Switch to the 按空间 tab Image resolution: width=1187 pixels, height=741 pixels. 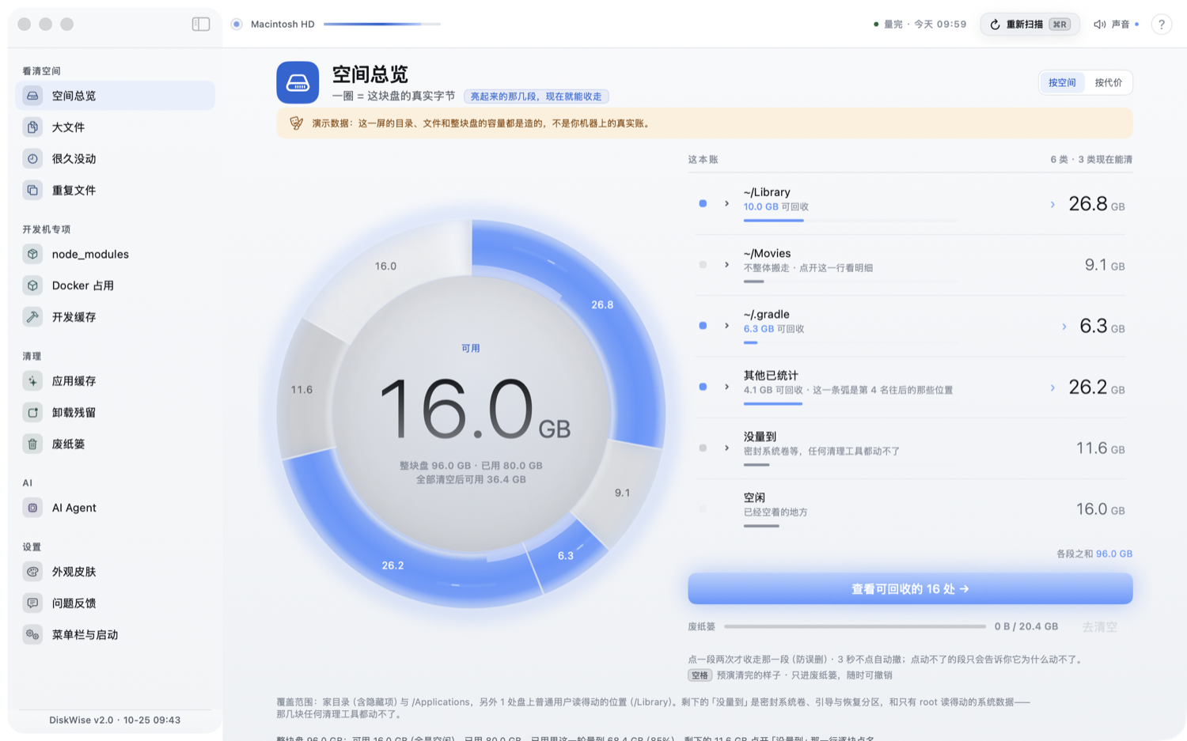1062,82
